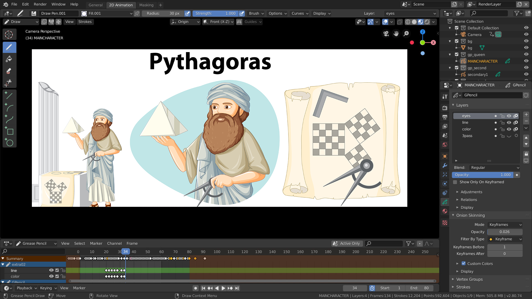Open the Material properties tab icon
The width and height of the screenshot is (532, 299).
click(x=445, y=211)
